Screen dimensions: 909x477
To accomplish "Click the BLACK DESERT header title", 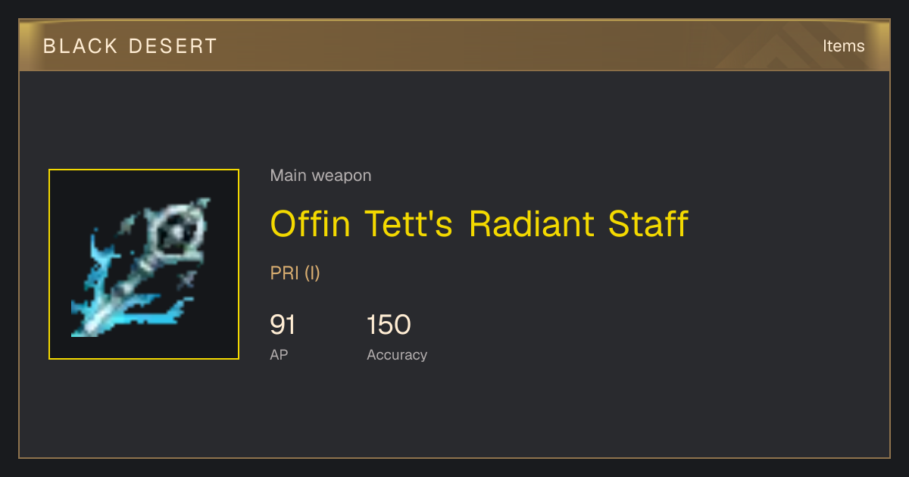I will click(130, 46).
